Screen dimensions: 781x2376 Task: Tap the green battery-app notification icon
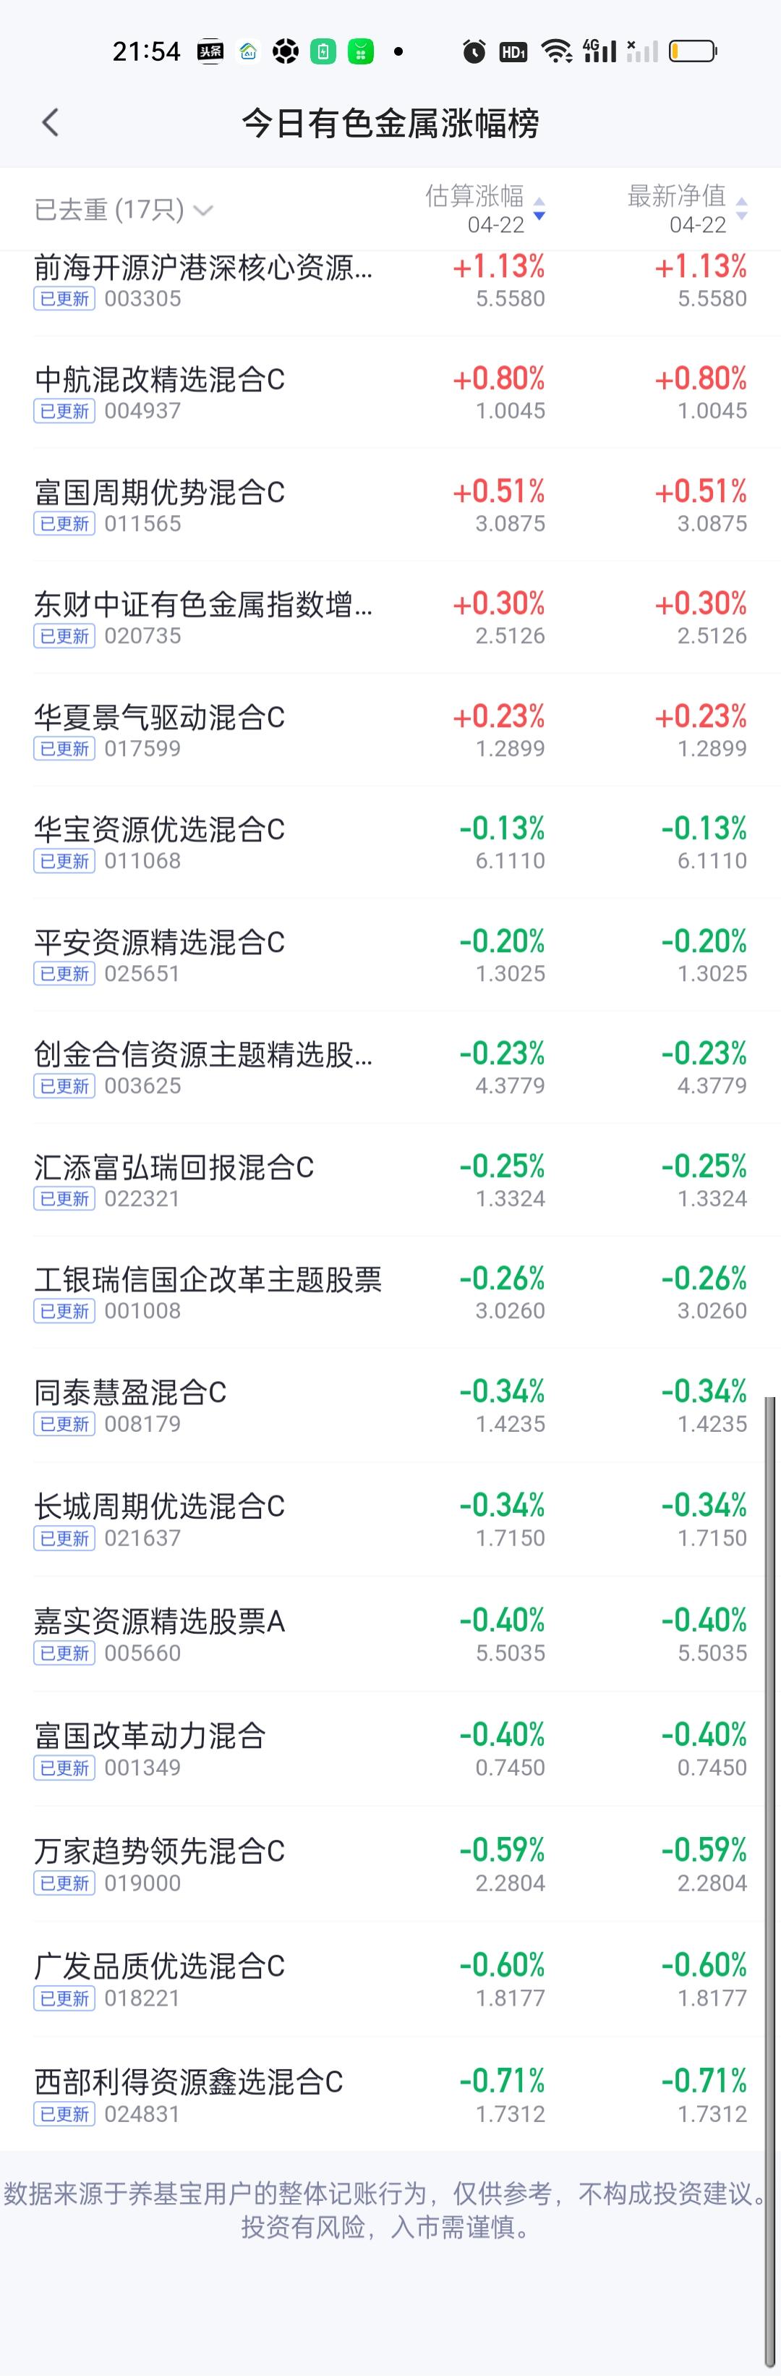(x=323, y=51)
